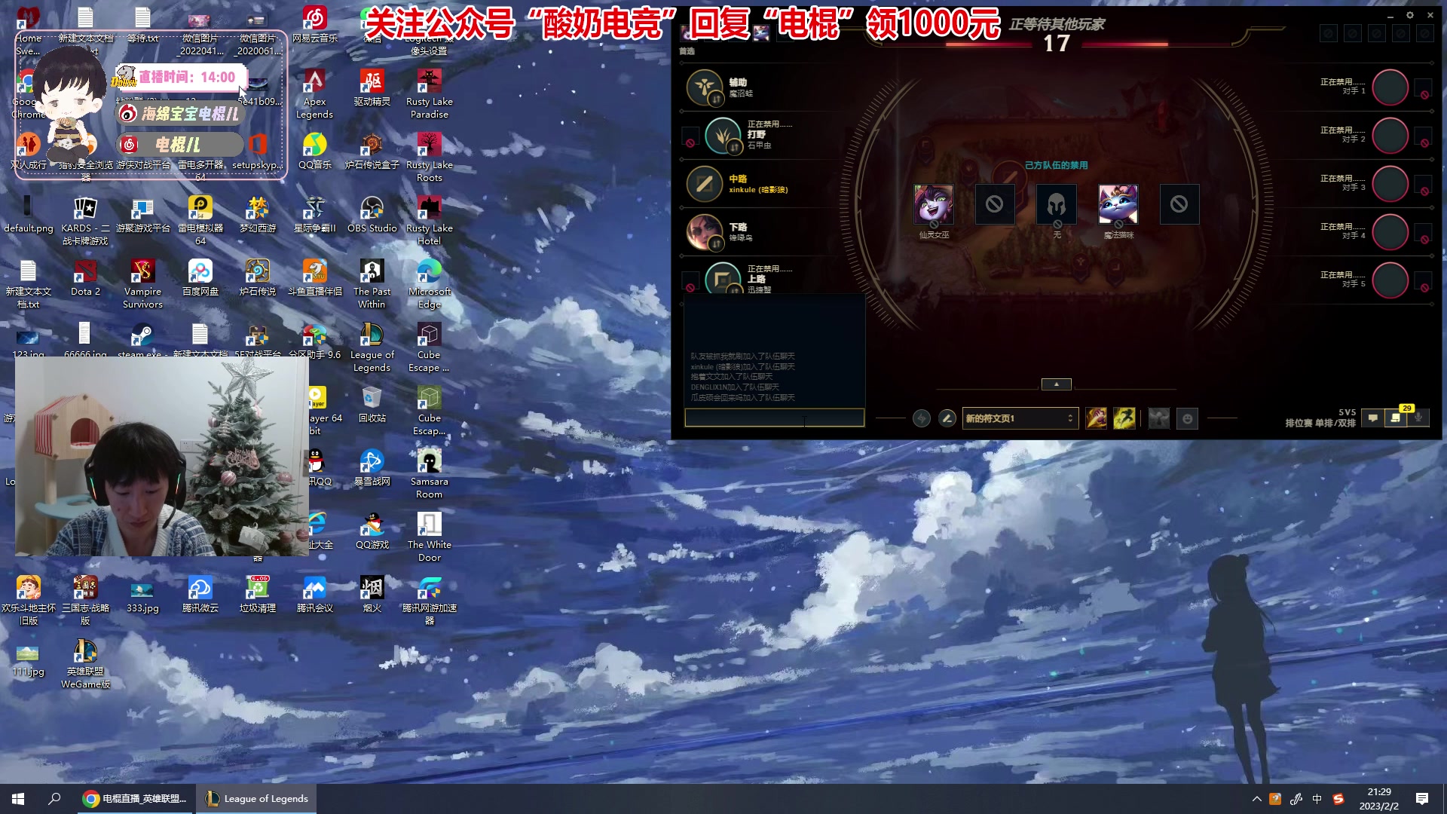Image resolution: width=1447 pixels, height=814 pixels.
Task: Open Rusty Lake Paradise shortcut
Action: [430, 93]
